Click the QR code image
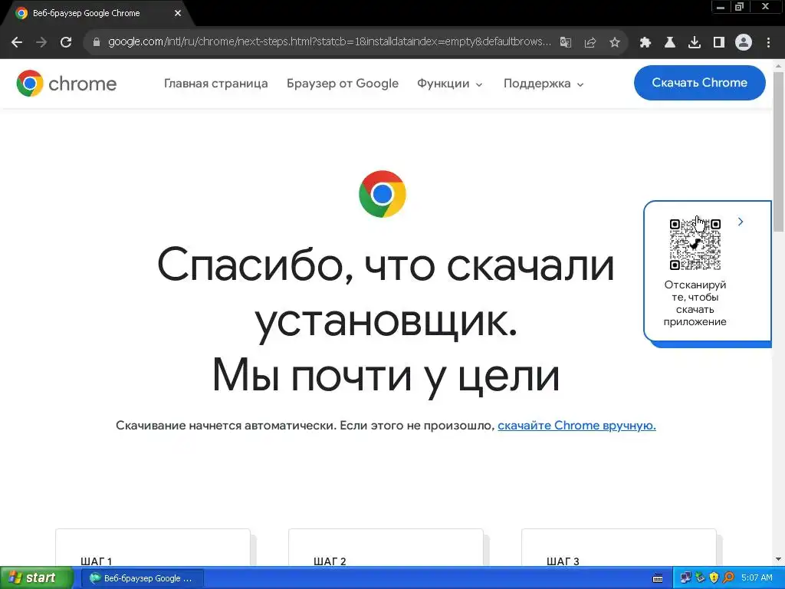The image size is (785, 589). pyautogui.click(x=695, y=245)
